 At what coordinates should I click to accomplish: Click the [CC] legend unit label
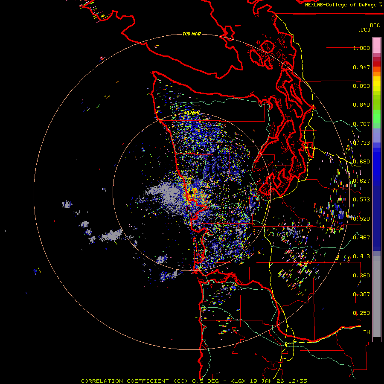[x=364, y=29]
